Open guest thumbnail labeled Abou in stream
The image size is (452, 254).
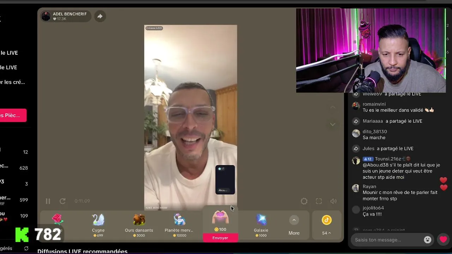tap(225, 180)
